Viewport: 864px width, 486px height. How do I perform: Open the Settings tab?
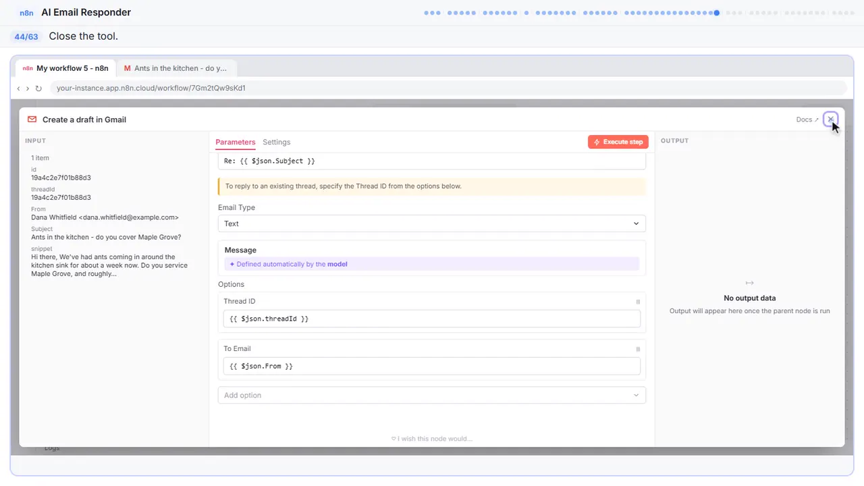[277, 142]
